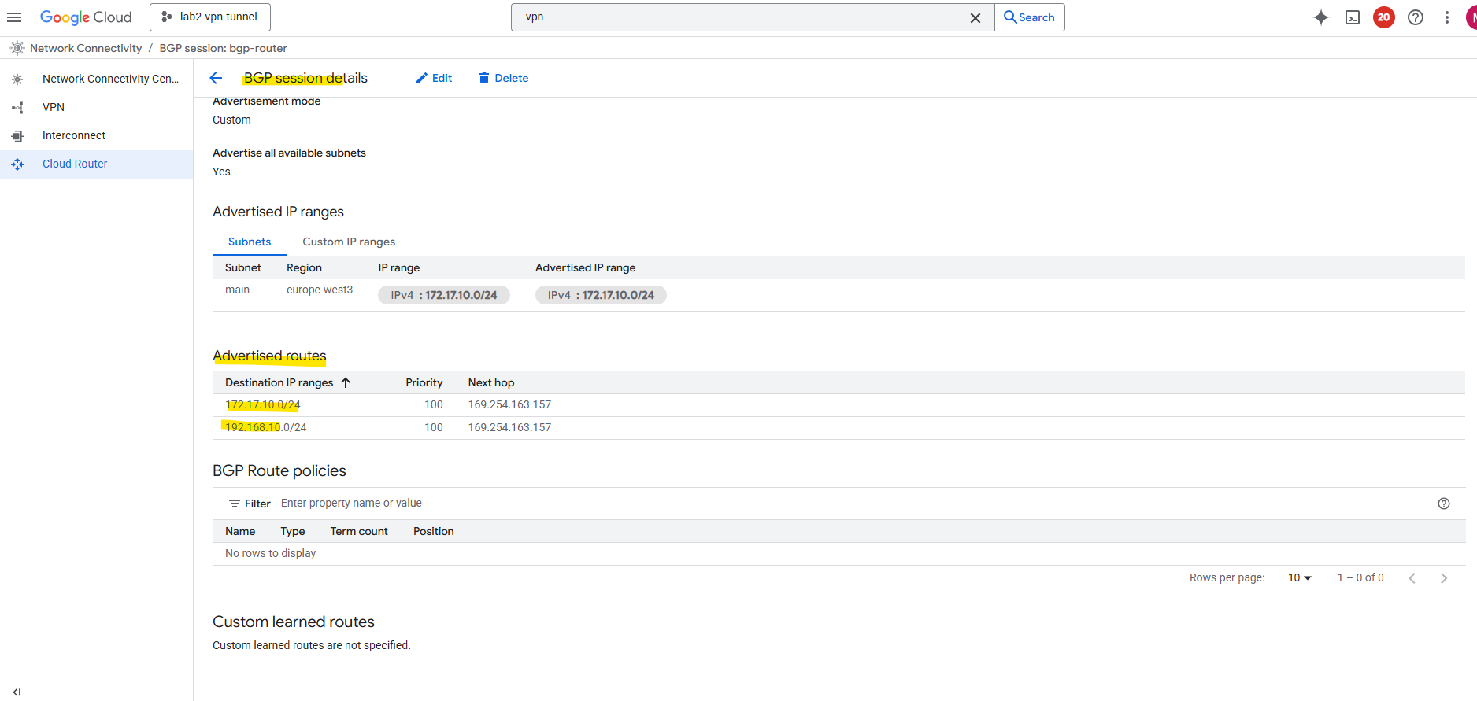Delete the BGP session
The height and width of the screenshot is (701, 1477).
[x=503, y=78]
